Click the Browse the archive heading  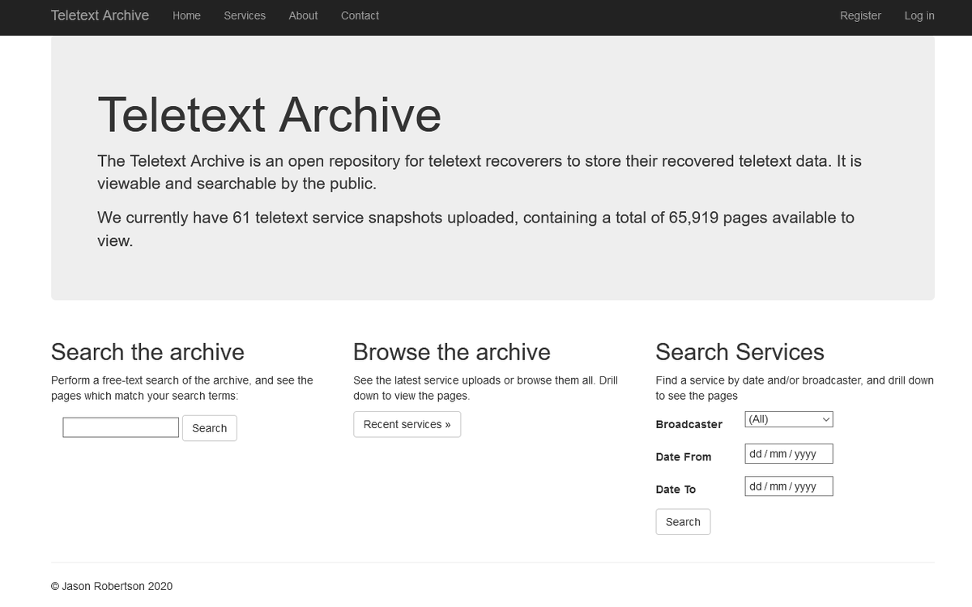click(x=452, y=352)
